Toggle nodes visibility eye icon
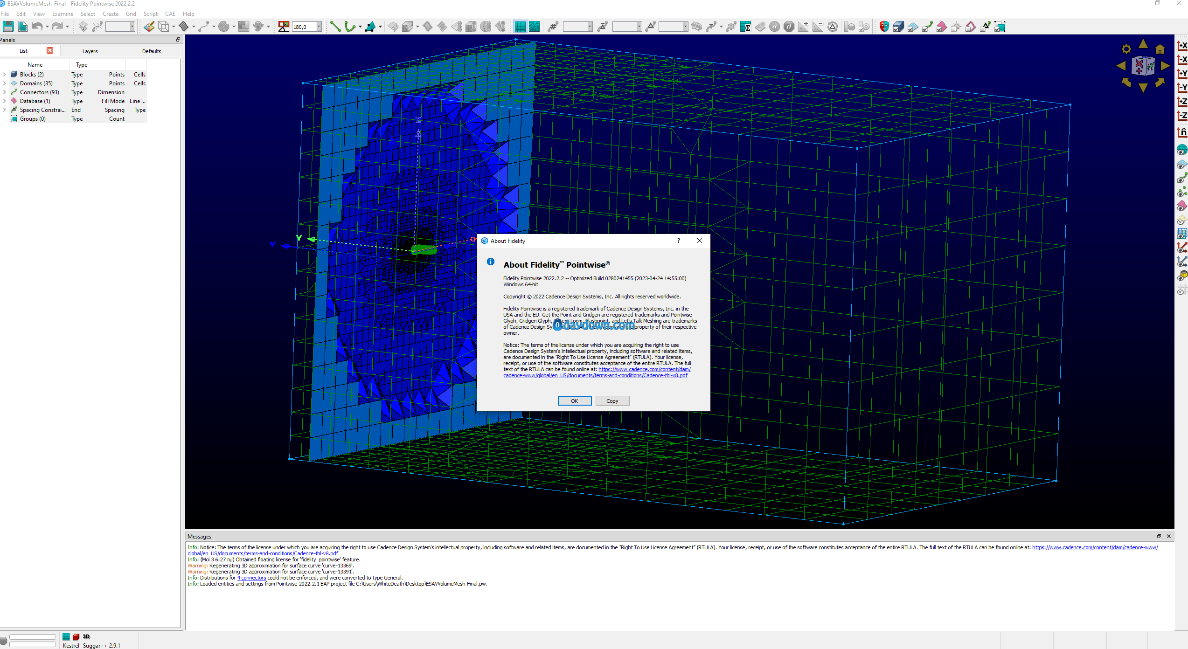 [1182, 192]
